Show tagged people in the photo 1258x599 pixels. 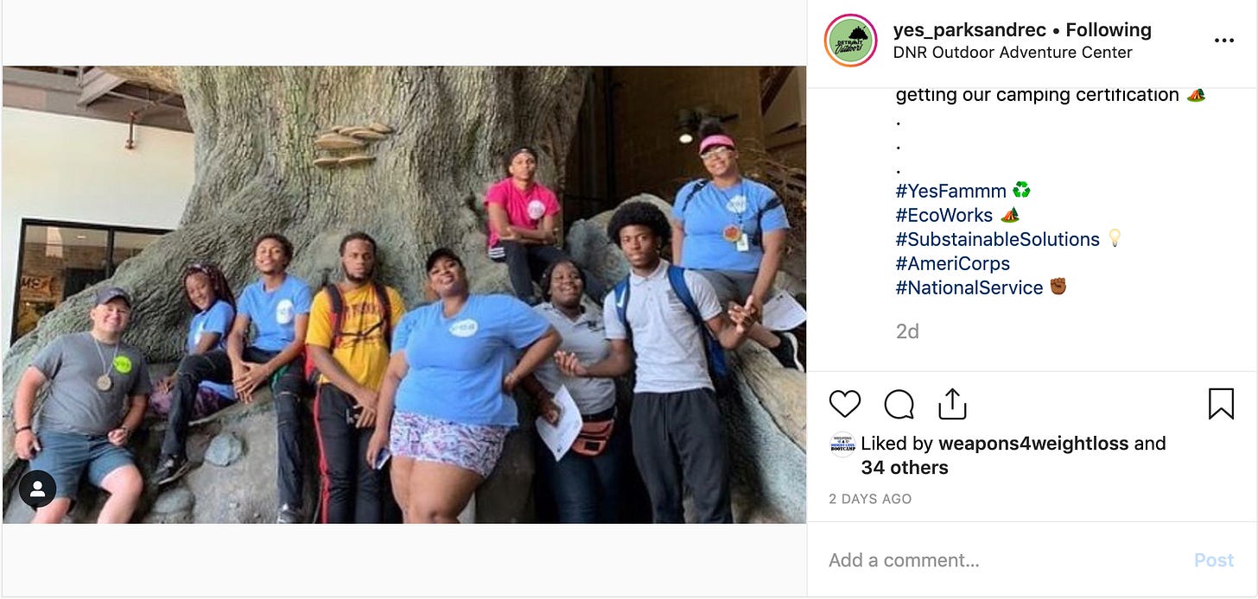click(37, 489)
